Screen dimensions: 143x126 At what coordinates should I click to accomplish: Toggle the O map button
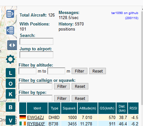click(x=11, y=83)
